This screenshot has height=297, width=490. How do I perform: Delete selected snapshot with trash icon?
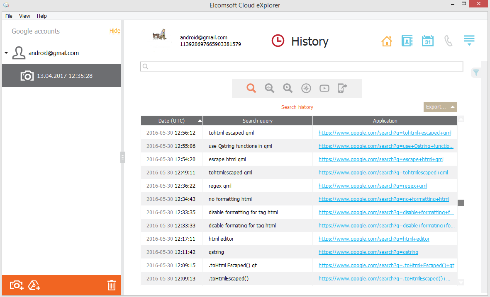112,285
